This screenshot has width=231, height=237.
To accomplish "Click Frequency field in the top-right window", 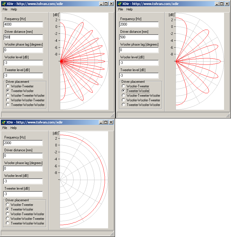I will coord(139,24).
